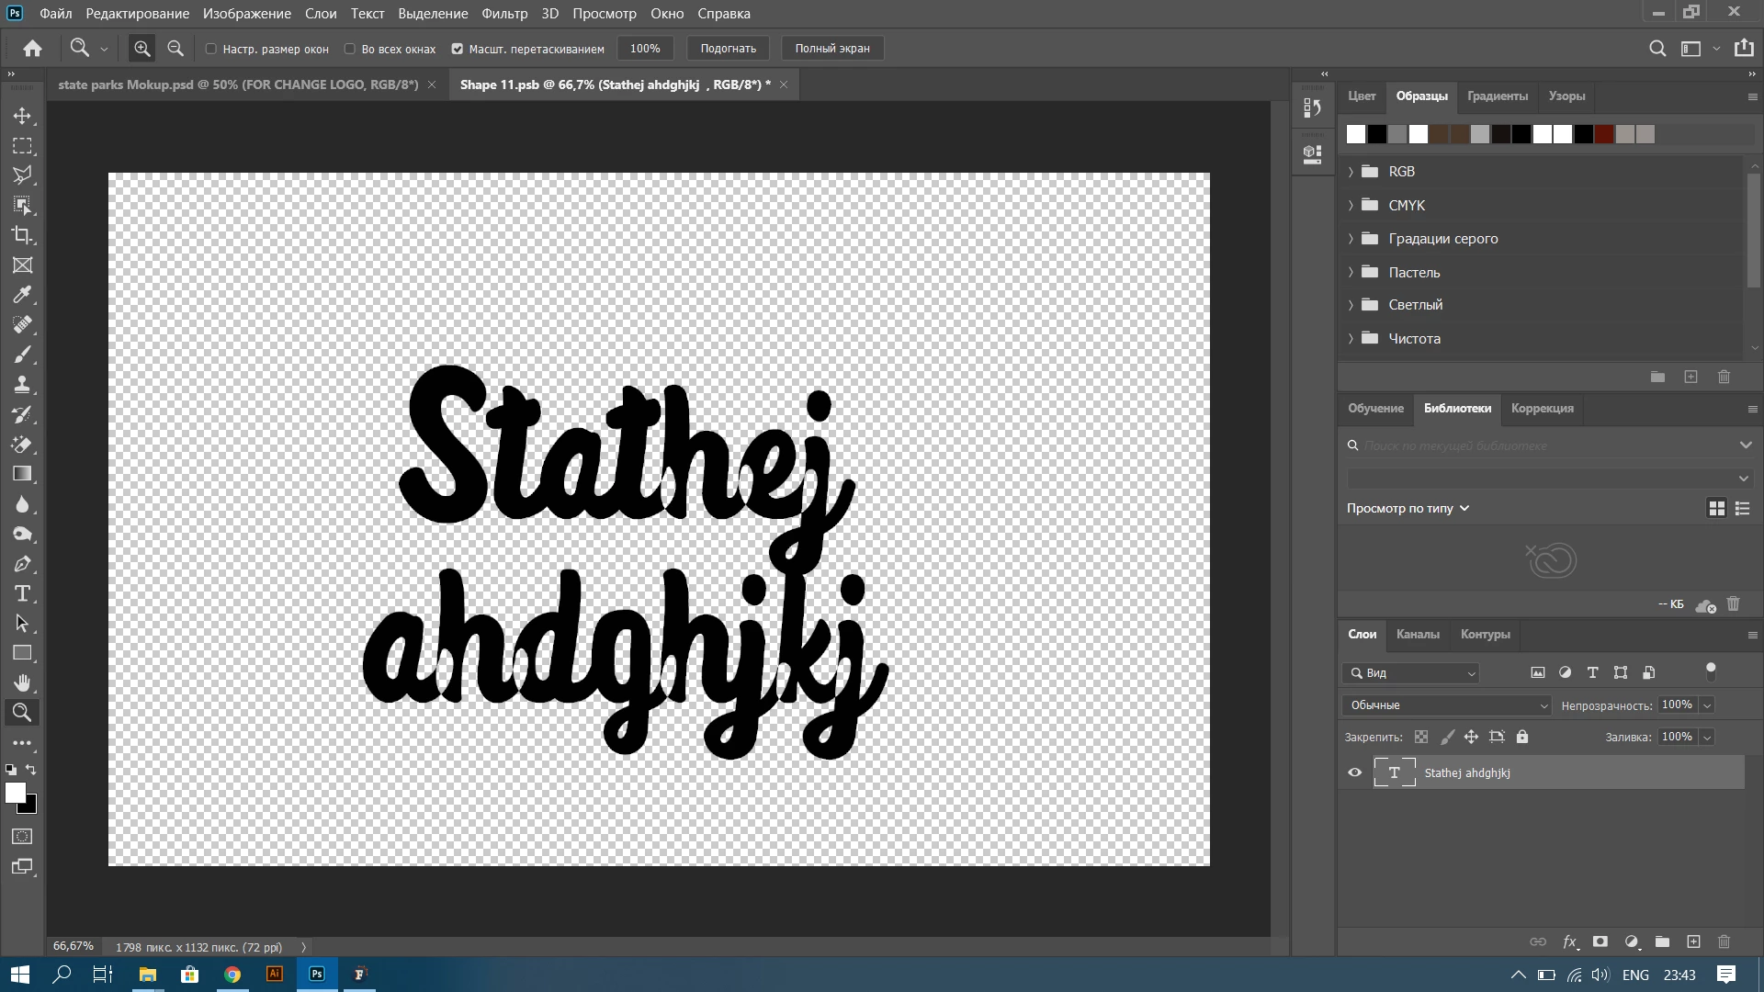
Task: Pick the dark red color swatch
Action: coord(1604,134)
